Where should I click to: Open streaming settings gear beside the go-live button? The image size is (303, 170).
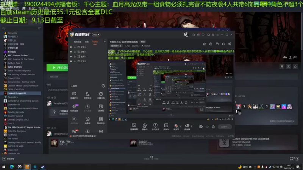pyautogui.click(x=213, y=127)
